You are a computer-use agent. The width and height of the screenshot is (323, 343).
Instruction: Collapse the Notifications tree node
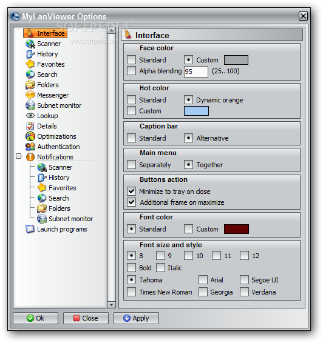[x=19, y=156]
